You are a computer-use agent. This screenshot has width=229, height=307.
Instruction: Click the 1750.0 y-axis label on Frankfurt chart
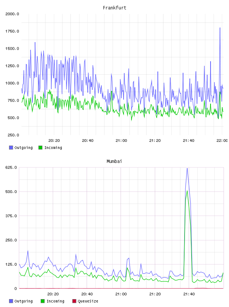click(x=12, y=31)
